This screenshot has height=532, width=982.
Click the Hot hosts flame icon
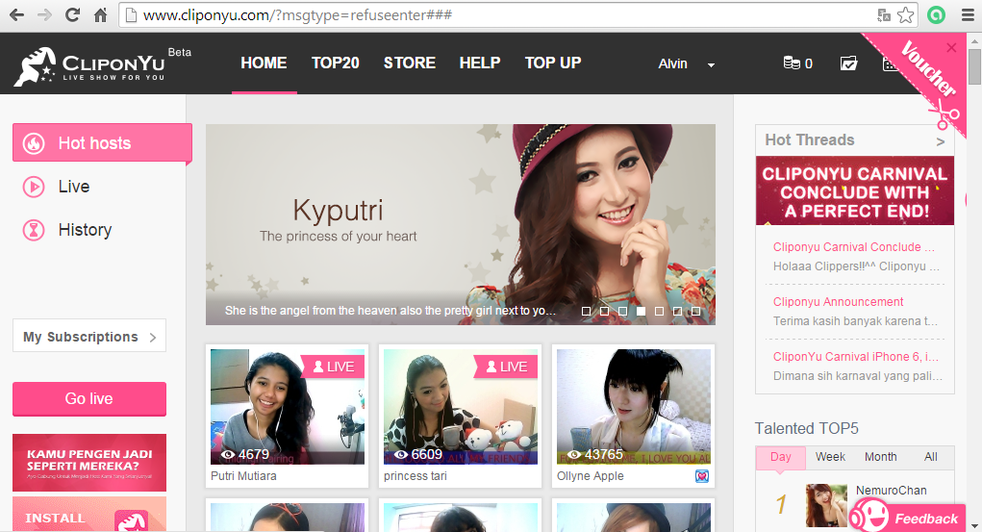(x=34, y=143)
